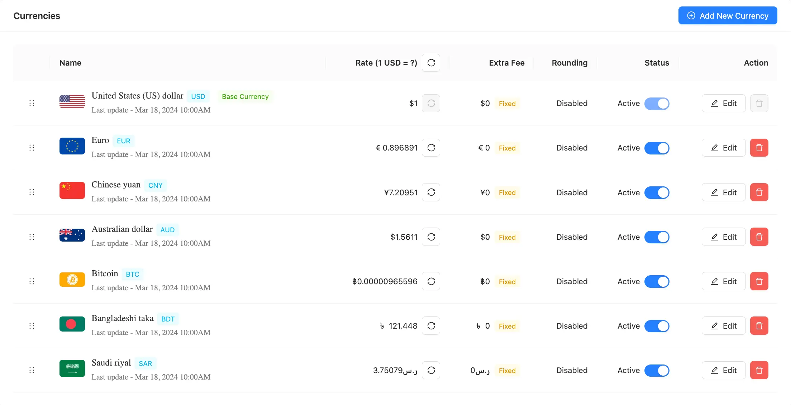Click the Bitcoin rate value ฿0.00000965596
The image size is (791, 405).
pyautogui.click(x=385, y=281)
